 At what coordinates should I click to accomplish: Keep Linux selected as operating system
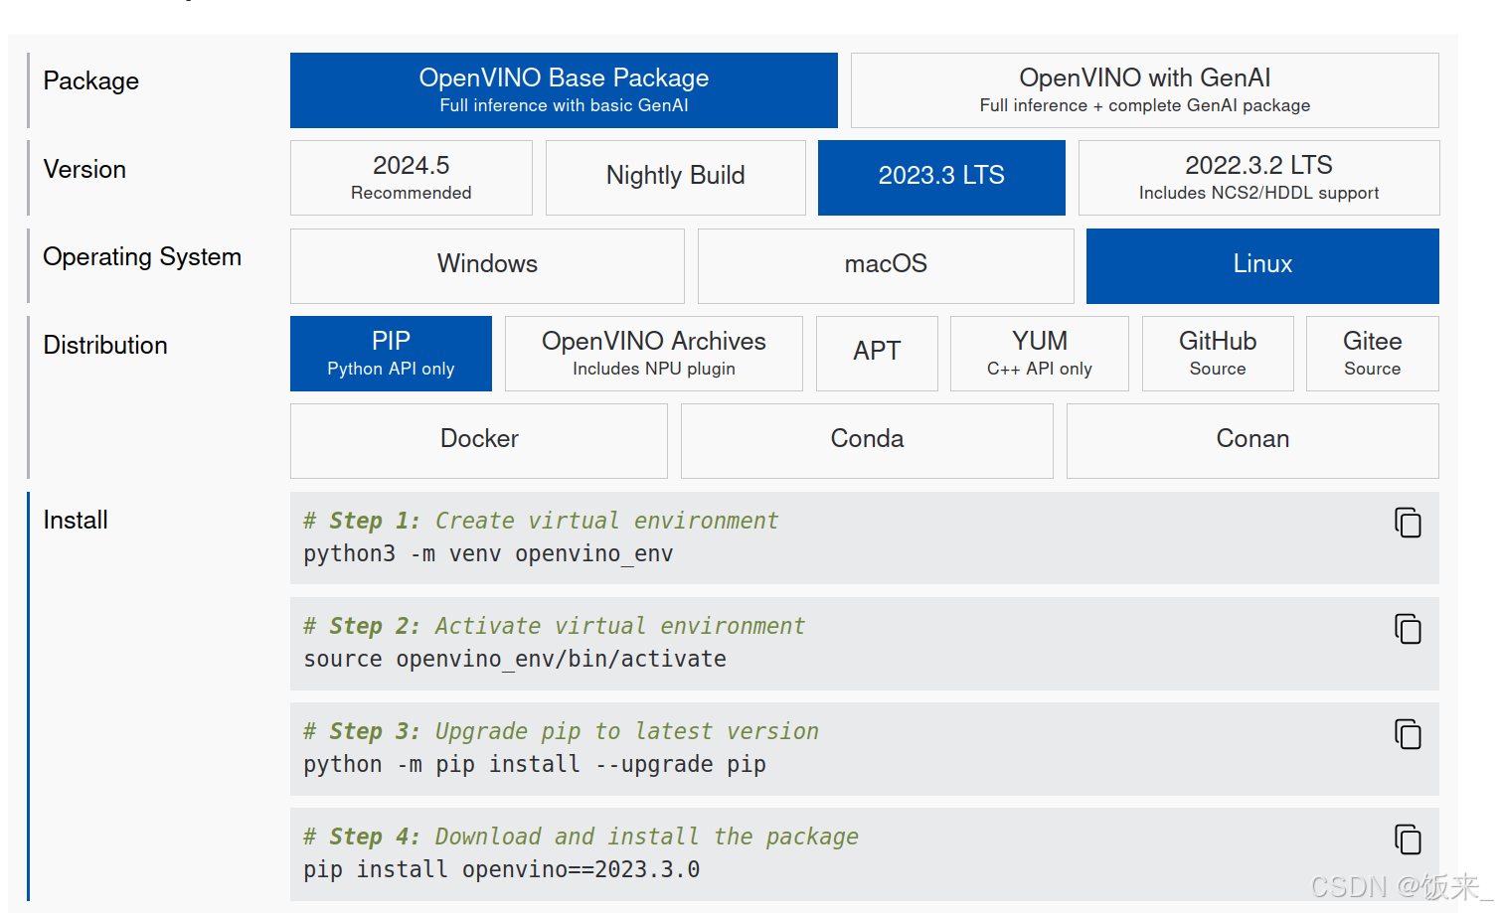pos(1261,264)
